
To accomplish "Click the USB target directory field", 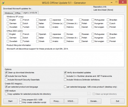I will (x=76, y=94).
